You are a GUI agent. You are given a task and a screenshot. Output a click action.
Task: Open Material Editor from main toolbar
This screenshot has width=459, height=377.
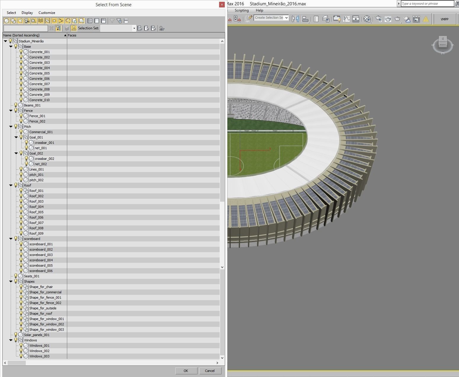[367, 19]
